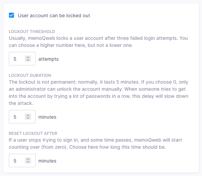Click 'minutes' label beside lockout duration field
202x176 pixels.
pos(47,117)
